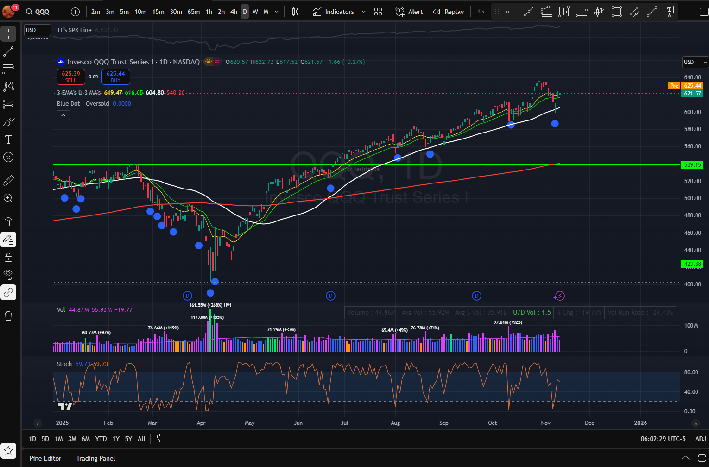
Task: Open the chart layout grid selector
Action: pos(378,12)
